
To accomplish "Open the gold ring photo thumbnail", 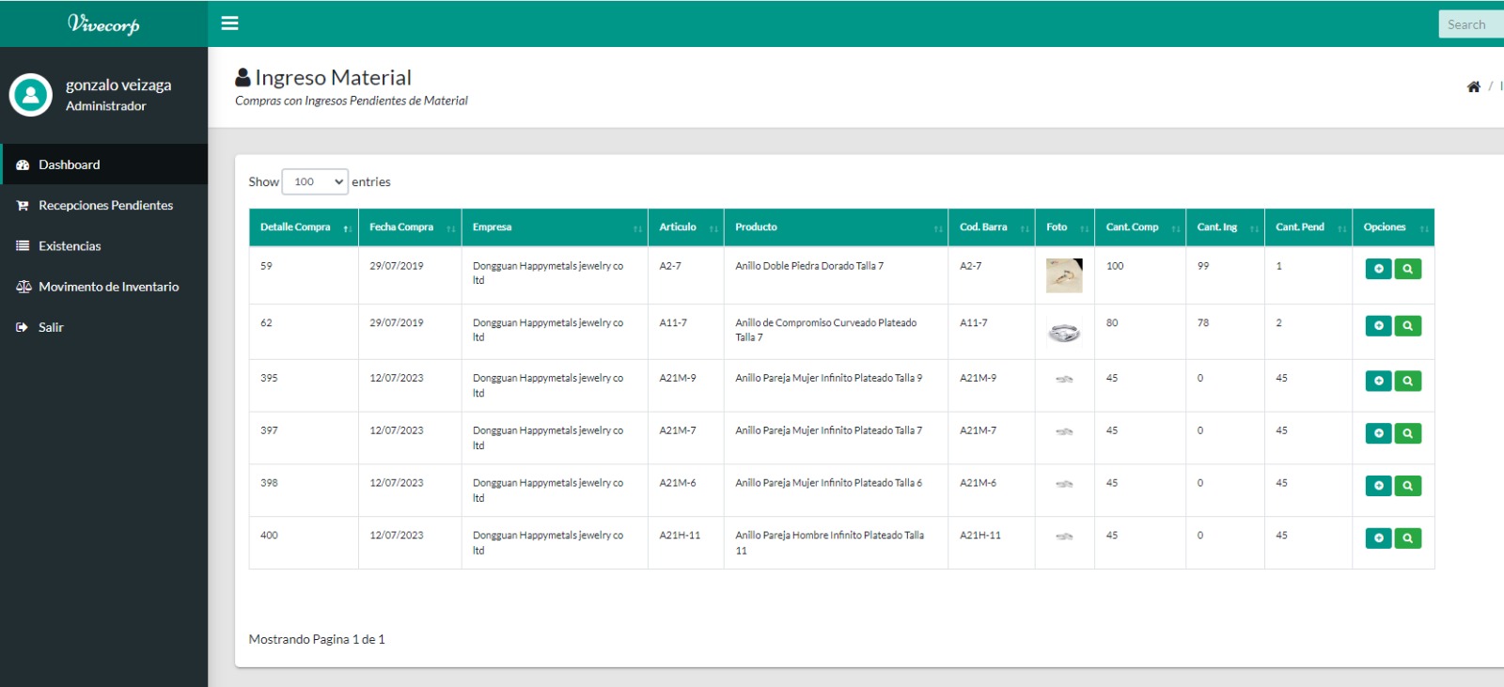I will (1064, 275).
